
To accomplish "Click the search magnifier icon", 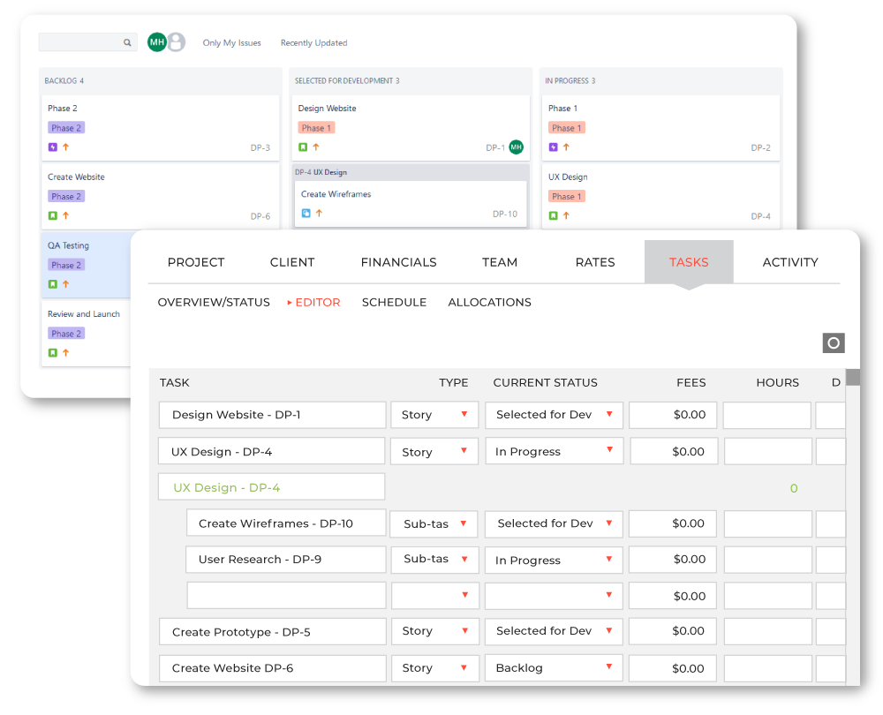I will pos(126,42).
